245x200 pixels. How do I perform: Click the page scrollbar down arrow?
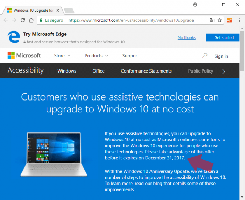point(242,197)
